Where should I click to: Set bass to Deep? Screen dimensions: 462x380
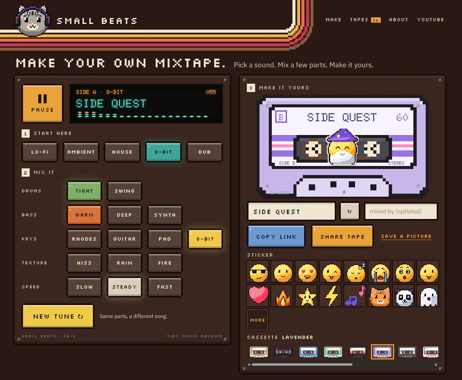(125, 215)
